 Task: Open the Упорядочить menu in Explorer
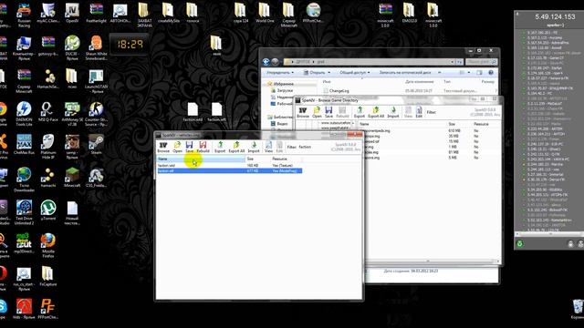(x=280, y=73)
